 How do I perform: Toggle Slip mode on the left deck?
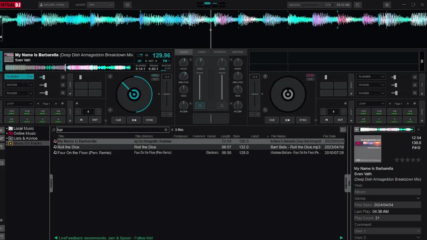[x=155, y=79]
